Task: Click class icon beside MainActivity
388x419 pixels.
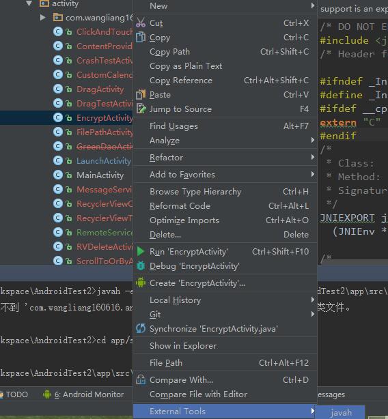Action: [x=58, y=175]
